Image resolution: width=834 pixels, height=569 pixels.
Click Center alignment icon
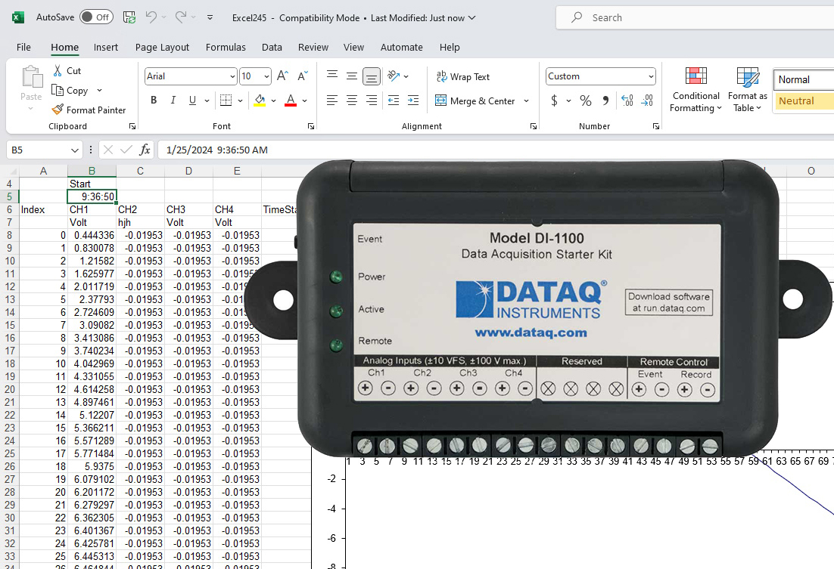coord(352,101)
